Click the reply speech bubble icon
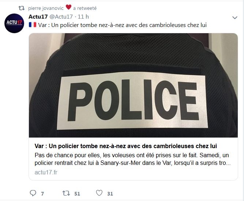Viewport: 244px width, 201px height. [x=33, y=193]
